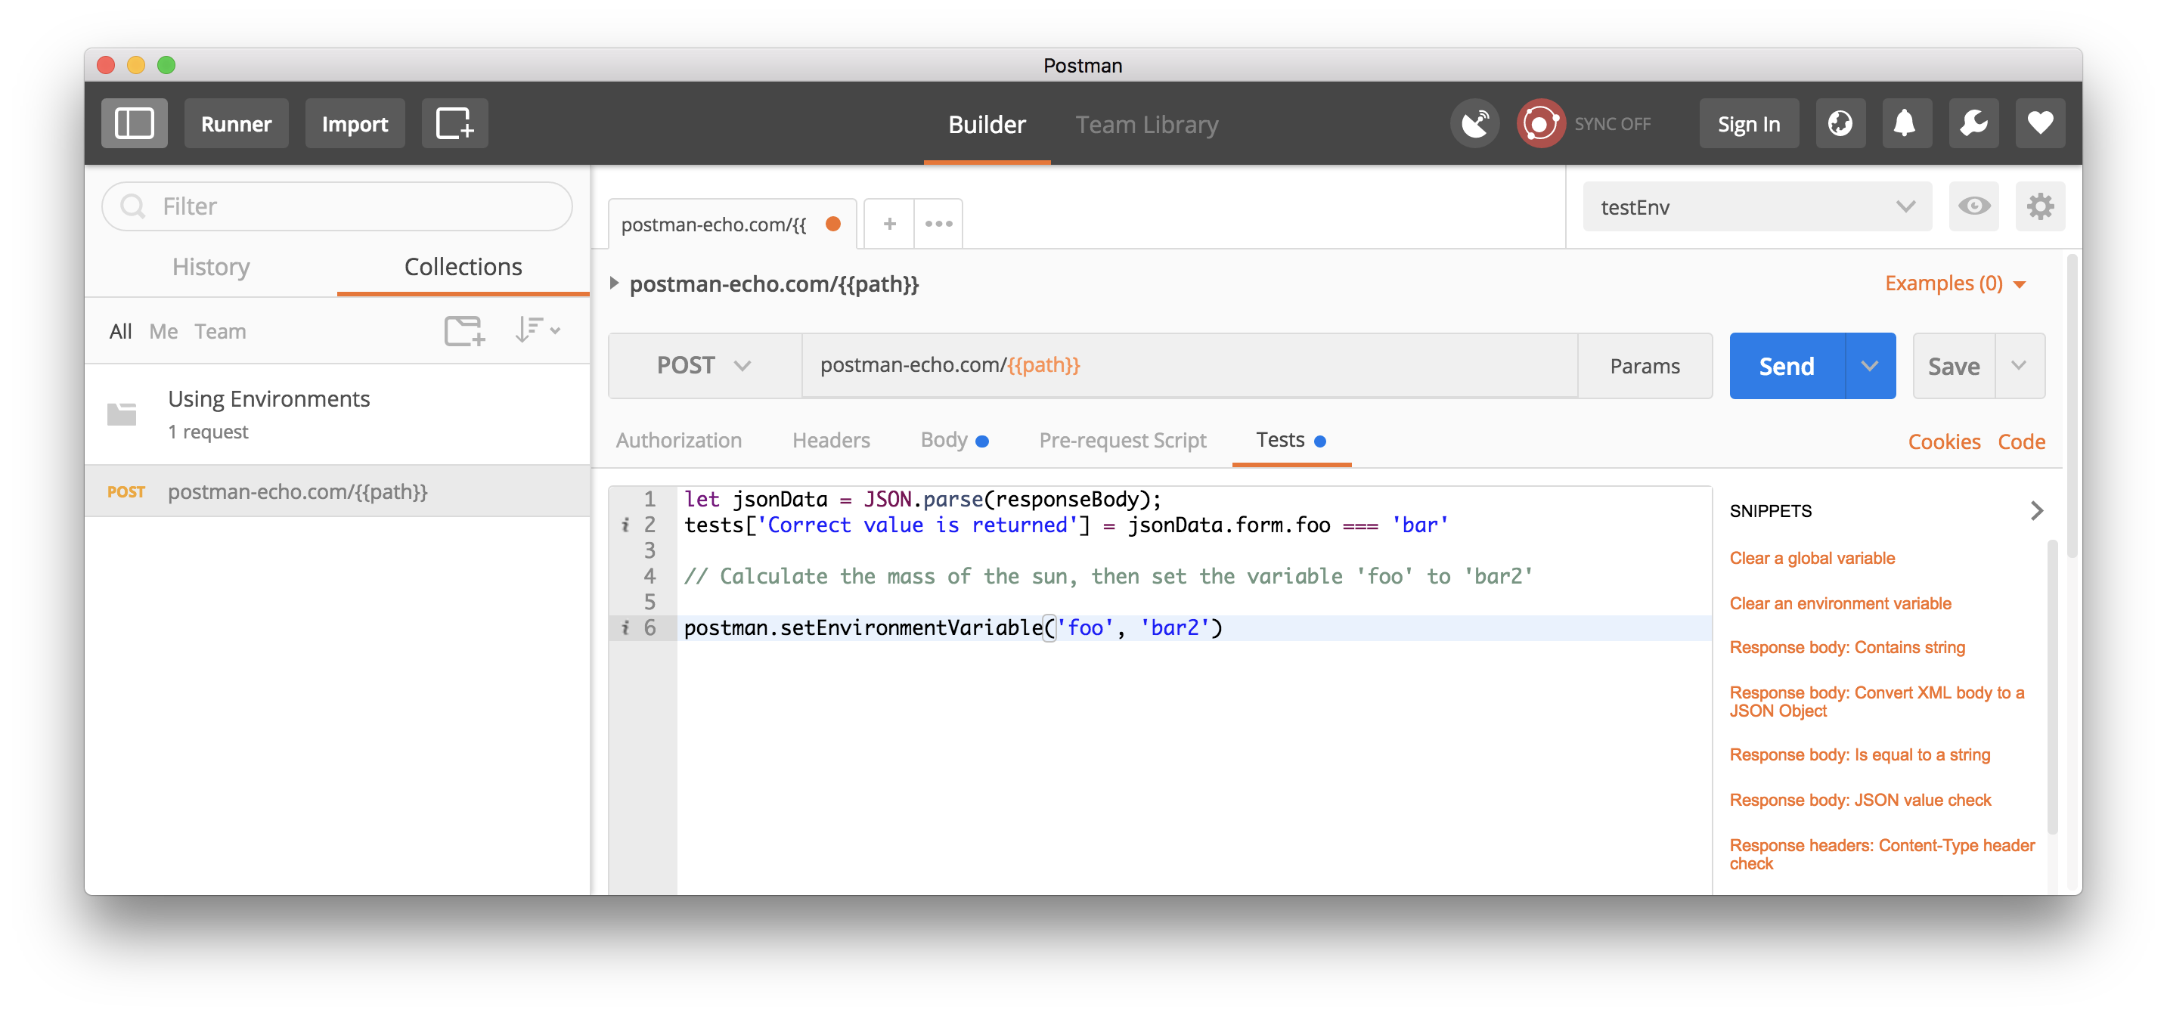2167x1016 pixels.
Task: Click into the sidebar Filter field
Action: click(x=336, y=206)
